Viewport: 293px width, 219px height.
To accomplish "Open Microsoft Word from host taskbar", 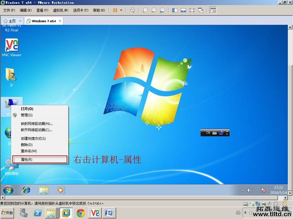I will coord(109,213).
